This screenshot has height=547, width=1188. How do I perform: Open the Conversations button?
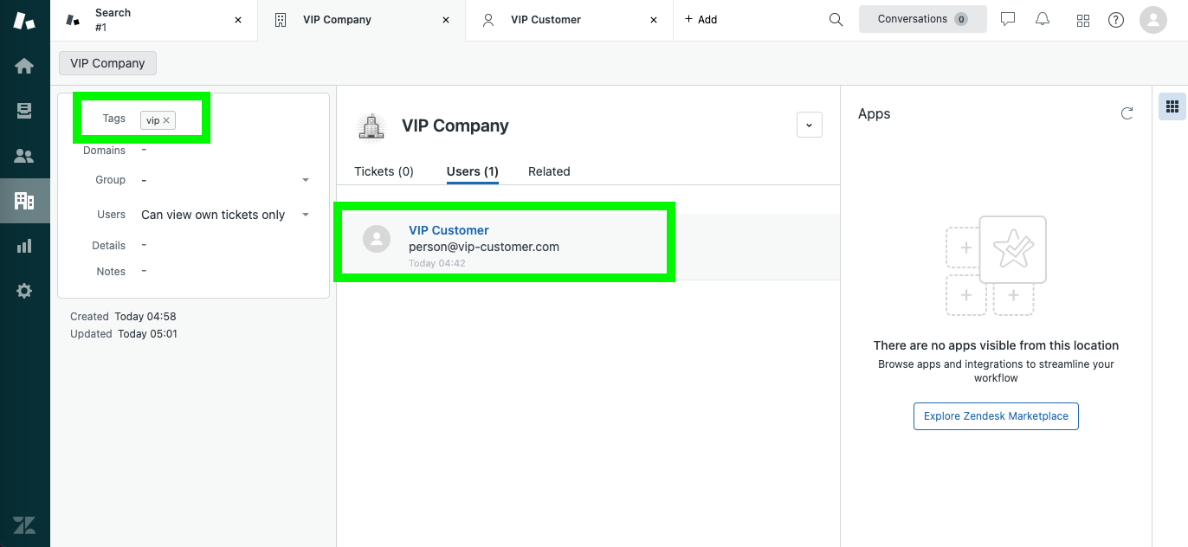point(923,19)
